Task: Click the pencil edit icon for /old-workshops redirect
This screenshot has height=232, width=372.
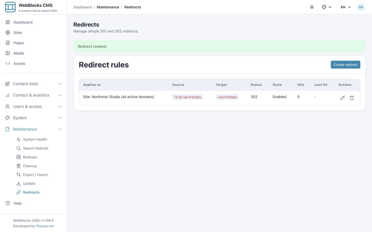Action: click(x=342, y=98)
